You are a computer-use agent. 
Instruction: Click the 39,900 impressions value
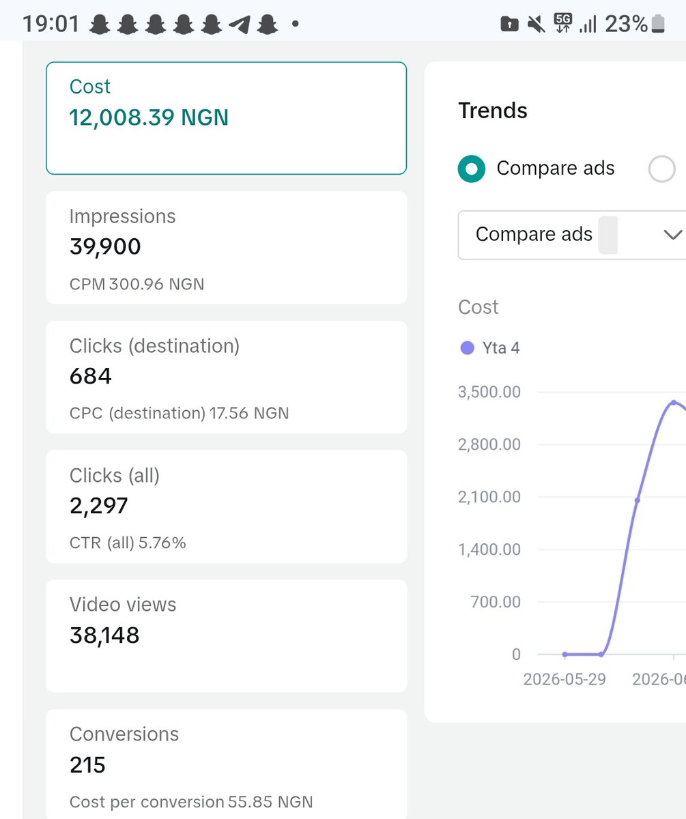pyautogui.click(x=105, y=247)
